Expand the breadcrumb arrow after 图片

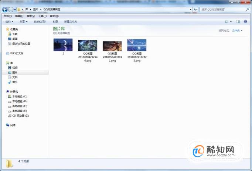[41, 10]
